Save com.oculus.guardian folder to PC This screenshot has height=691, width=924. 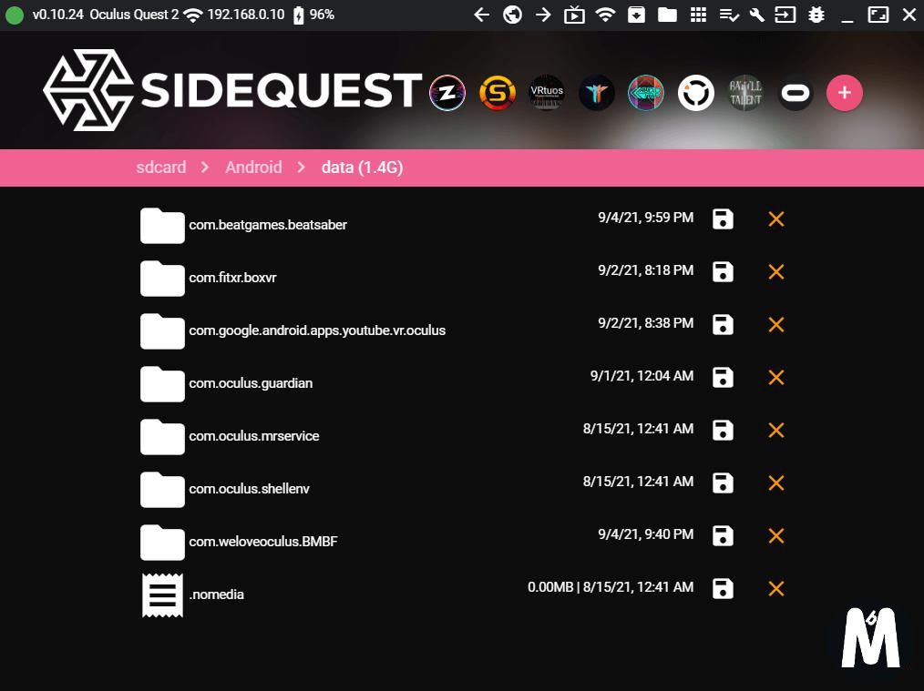point(723,377)
